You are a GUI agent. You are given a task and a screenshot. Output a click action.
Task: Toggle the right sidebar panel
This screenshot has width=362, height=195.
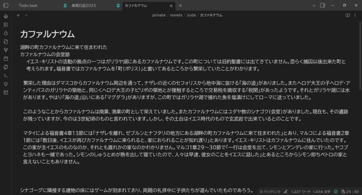(322, 6)
